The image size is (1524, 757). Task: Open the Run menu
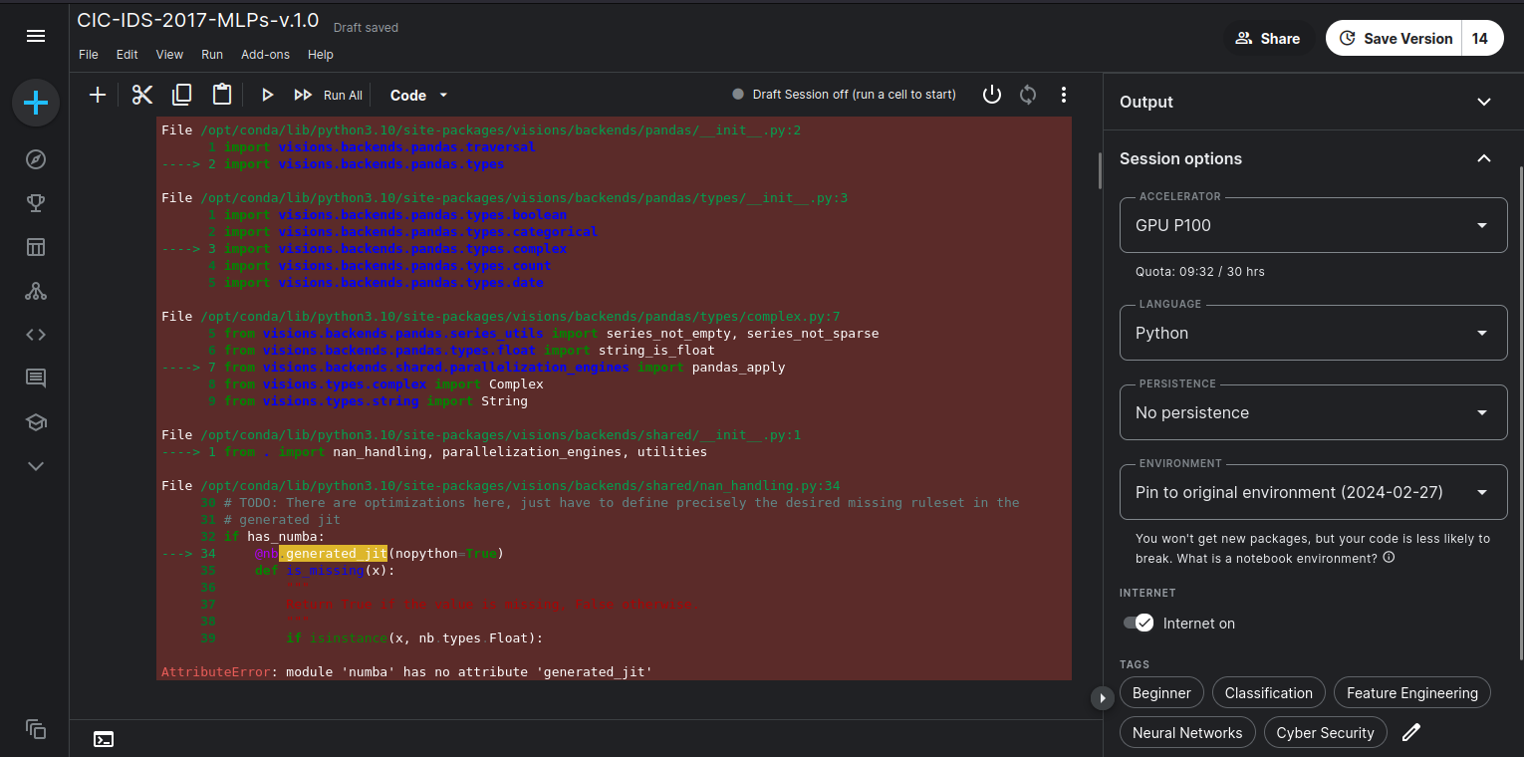(212, 55)
